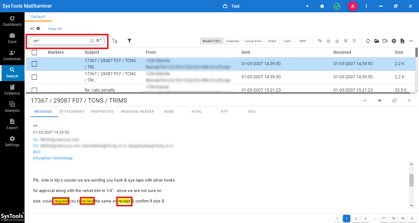Select the Loose Files category tab

(x=253, y=41)
